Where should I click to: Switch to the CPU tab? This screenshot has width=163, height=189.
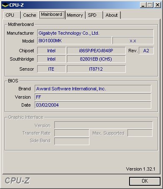tap(12, 15)
